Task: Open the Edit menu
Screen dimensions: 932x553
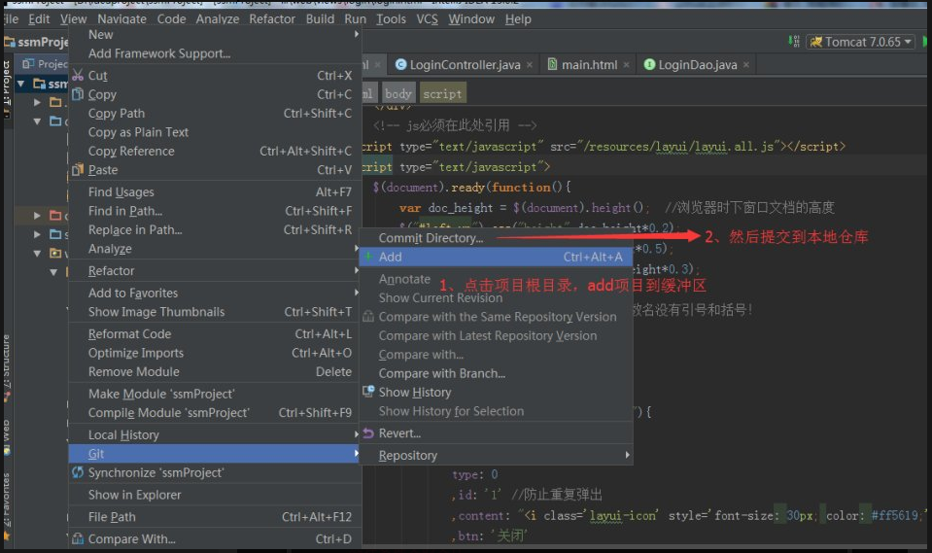Action: point(39,19)
